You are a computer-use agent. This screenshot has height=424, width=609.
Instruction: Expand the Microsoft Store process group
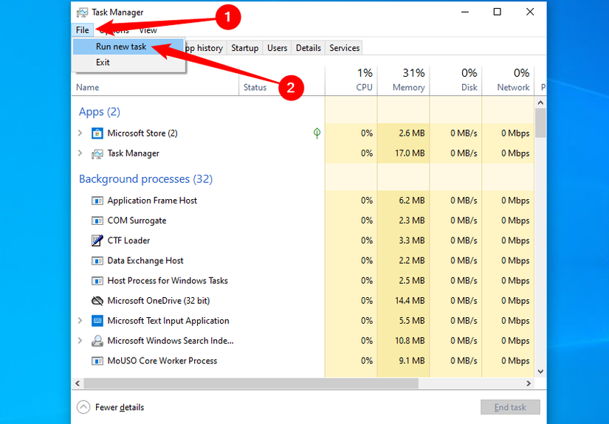pyautogui.click(x=80, y=133)
